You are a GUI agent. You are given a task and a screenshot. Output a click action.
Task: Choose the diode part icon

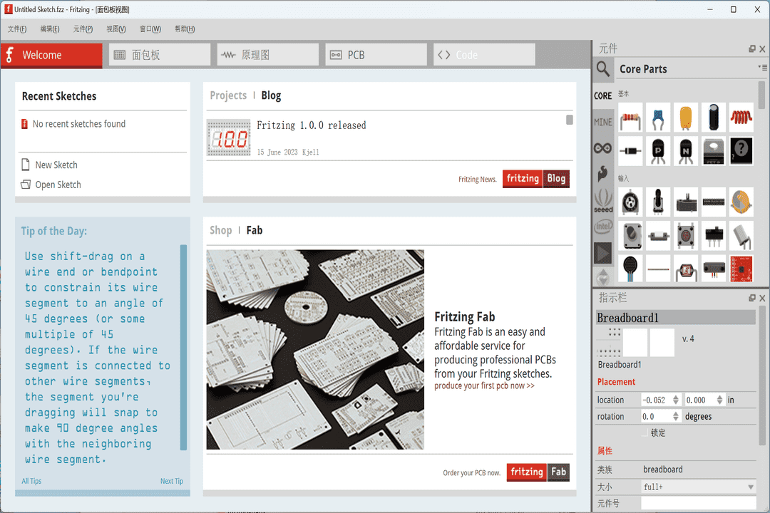630,150
